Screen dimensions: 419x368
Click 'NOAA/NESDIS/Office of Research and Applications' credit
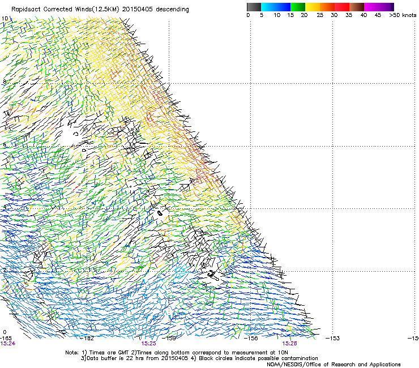334,365
